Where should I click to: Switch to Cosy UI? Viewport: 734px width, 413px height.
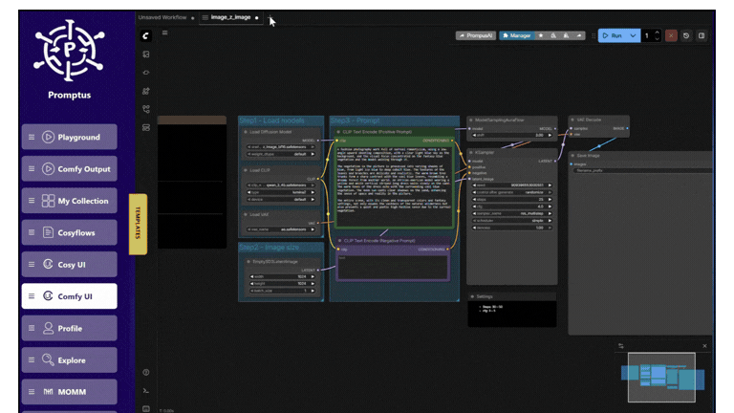point(69,264)
